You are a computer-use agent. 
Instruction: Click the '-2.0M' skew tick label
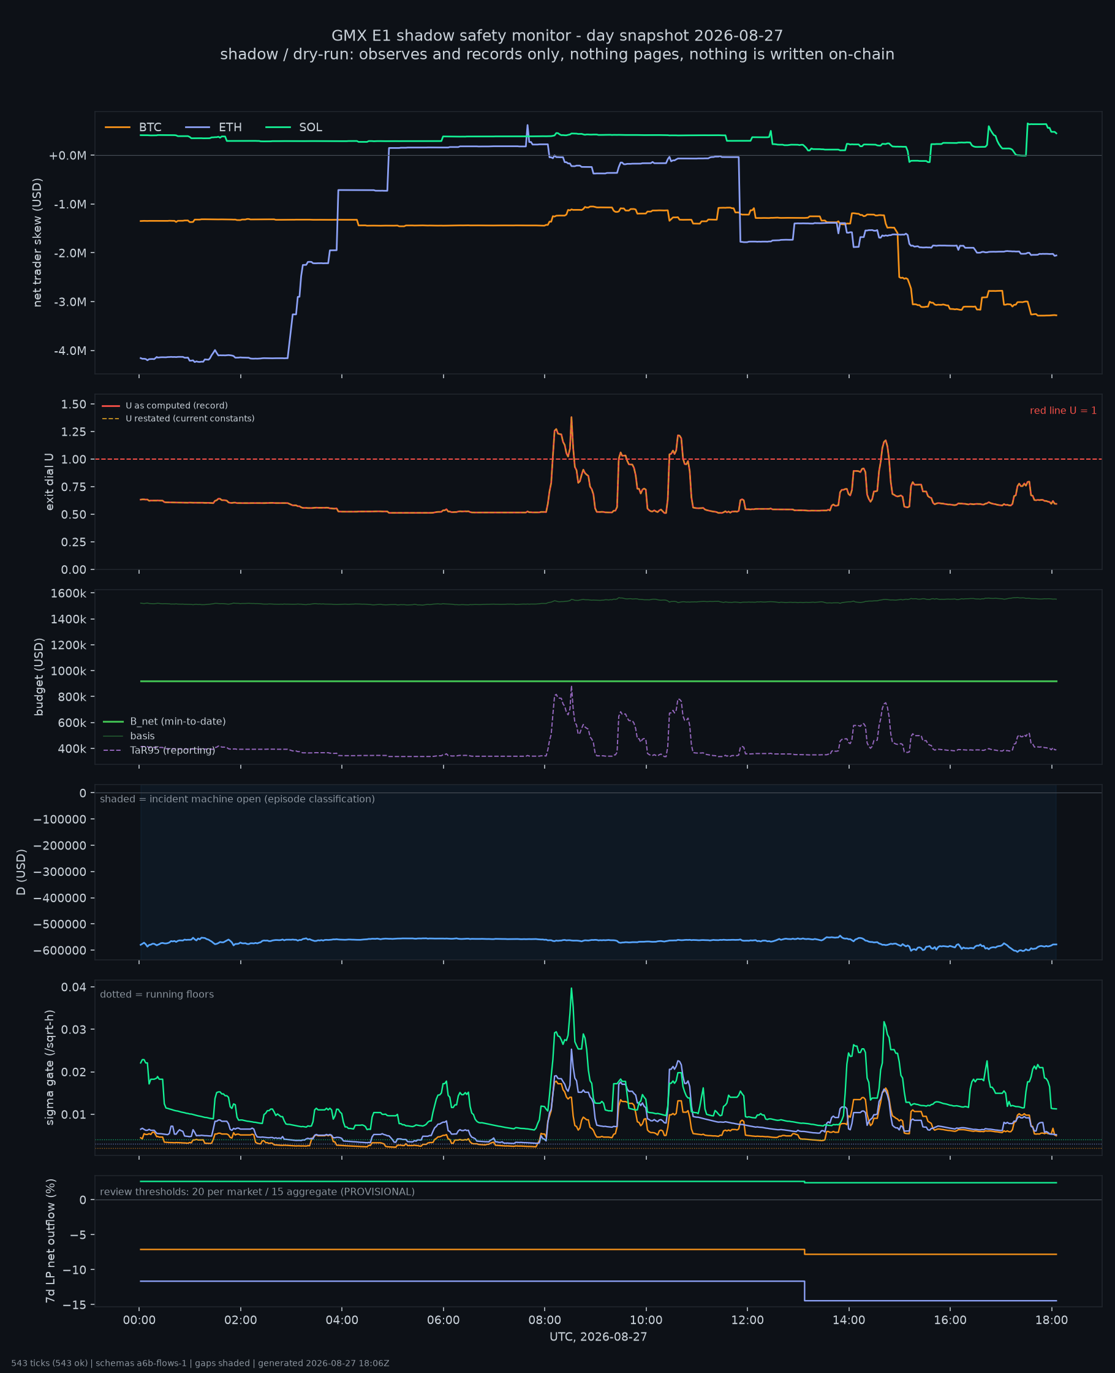tap(70, 253)
